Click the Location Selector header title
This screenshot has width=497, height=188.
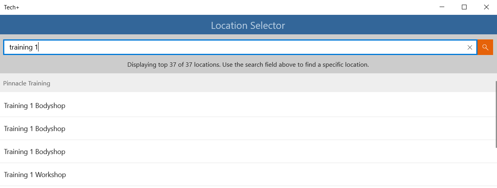[248, 25]
